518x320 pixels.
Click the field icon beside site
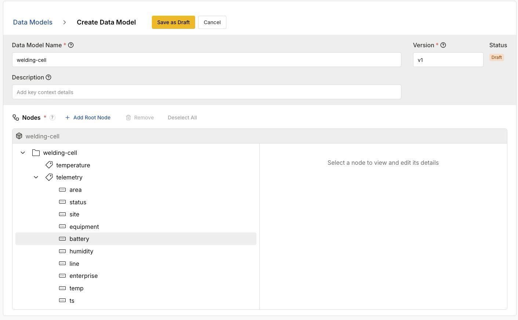(x=62, y=214)
